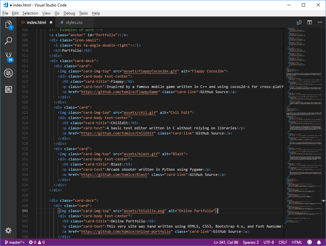The height and width of the screenshot is (246, 326).
Task: Click the VS Code logo in title bar
Action: (x=5, y=5)
